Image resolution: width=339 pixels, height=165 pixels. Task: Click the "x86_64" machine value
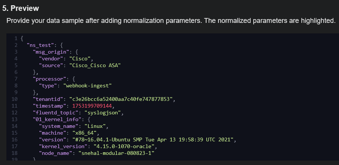coord(89,133)
